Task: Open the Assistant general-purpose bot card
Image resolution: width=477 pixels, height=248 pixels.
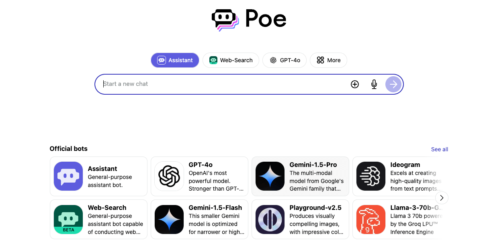Action: tap(98, 176)
